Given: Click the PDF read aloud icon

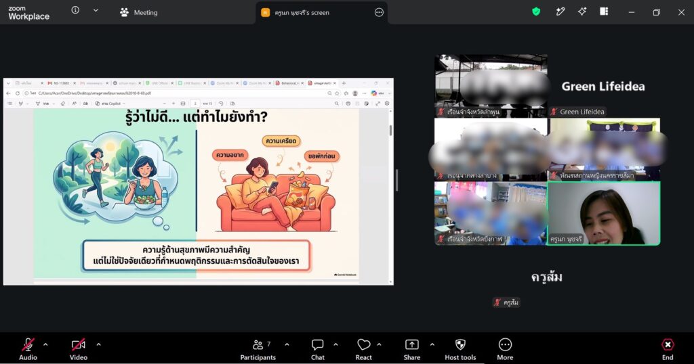Looking at the screenshot, I should click(x=75, y=104).
